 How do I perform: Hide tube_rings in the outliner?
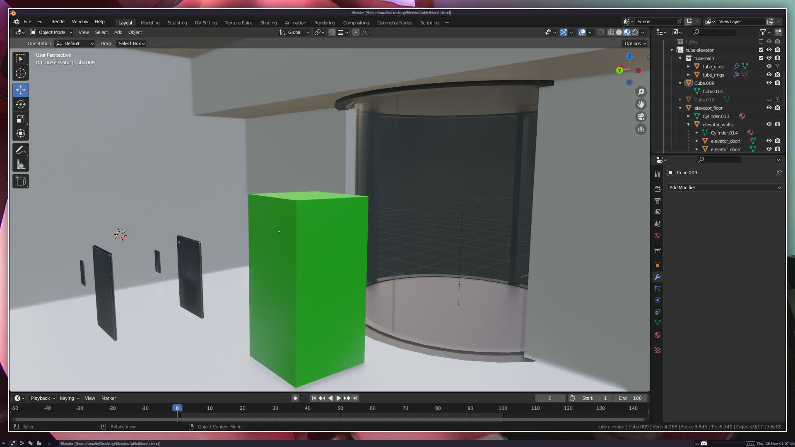(769, 74)
